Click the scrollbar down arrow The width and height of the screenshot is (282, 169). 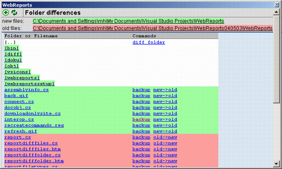point(276,164)
